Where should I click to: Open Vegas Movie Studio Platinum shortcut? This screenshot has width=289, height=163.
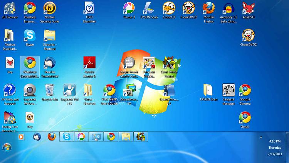click(129, 63)
